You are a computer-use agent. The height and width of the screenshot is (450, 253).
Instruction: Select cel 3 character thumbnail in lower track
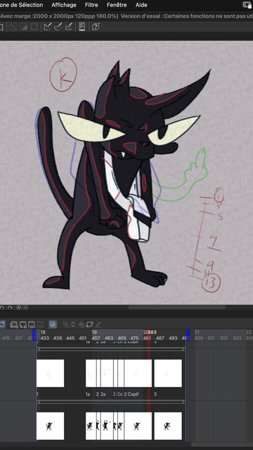tap(168, 426)
